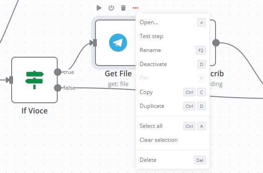Click Duplicate in the context menu
The width and height of the screenshot is (263, 173).
tap(173, 106)
